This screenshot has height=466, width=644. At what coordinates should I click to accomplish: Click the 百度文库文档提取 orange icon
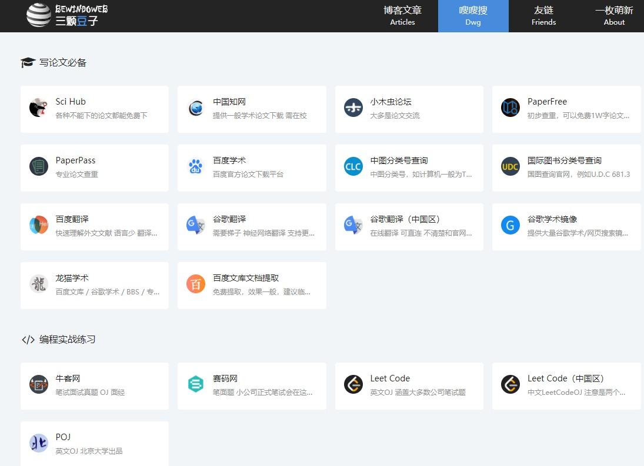tap(196, 284)
